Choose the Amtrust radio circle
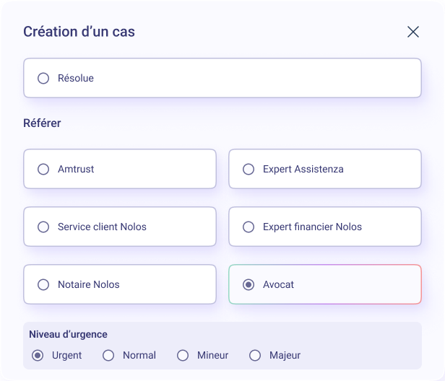Screen dimensions: 445x381 pyautogui.click(x=43, y=169)
